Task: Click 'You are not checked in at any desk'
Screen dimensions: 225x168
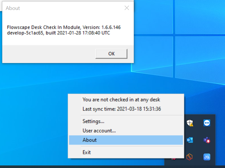Action: coord(126,100)
